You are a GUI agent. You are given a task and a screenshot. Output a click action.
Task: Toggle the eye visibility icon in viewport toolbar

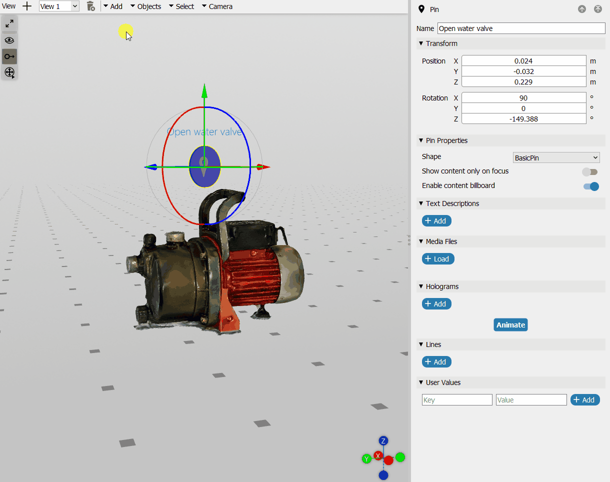click(x=9, y=40)
